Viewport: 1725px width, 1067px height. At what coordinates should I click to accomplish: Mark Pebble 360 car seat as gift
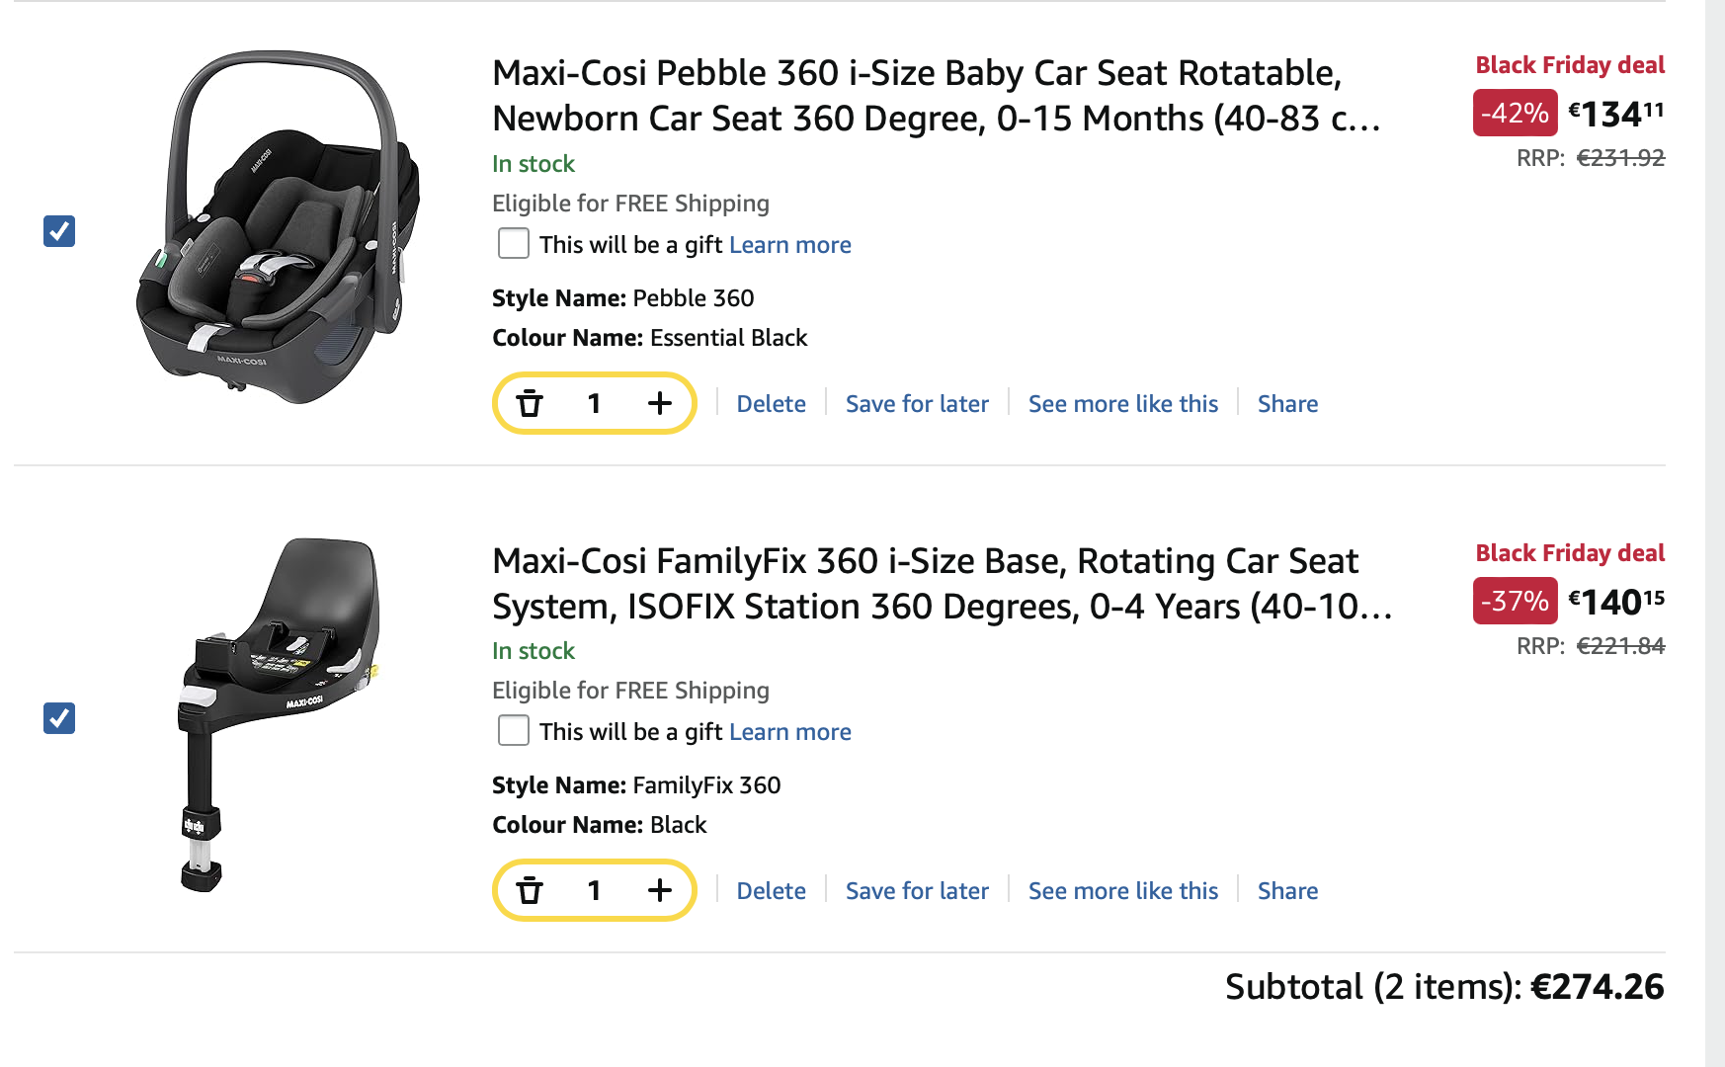click(x=514, y=243)
